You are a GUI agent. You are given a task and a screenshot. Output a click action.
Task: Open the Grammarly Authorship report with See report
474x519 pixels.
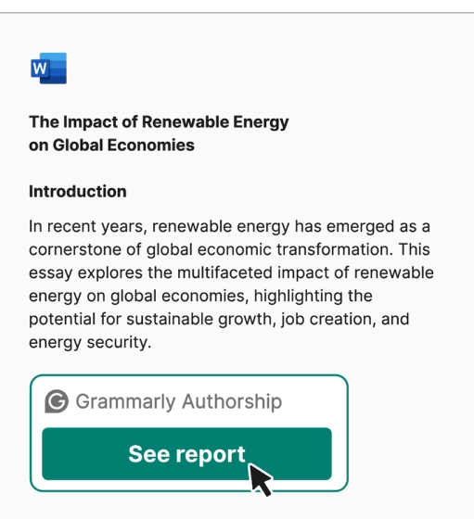(x=186, y=454)
